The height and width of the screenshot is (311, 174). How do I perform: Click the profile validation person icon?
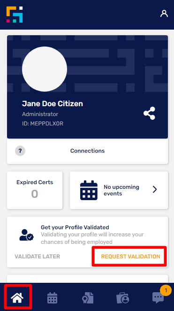[27, 235]
